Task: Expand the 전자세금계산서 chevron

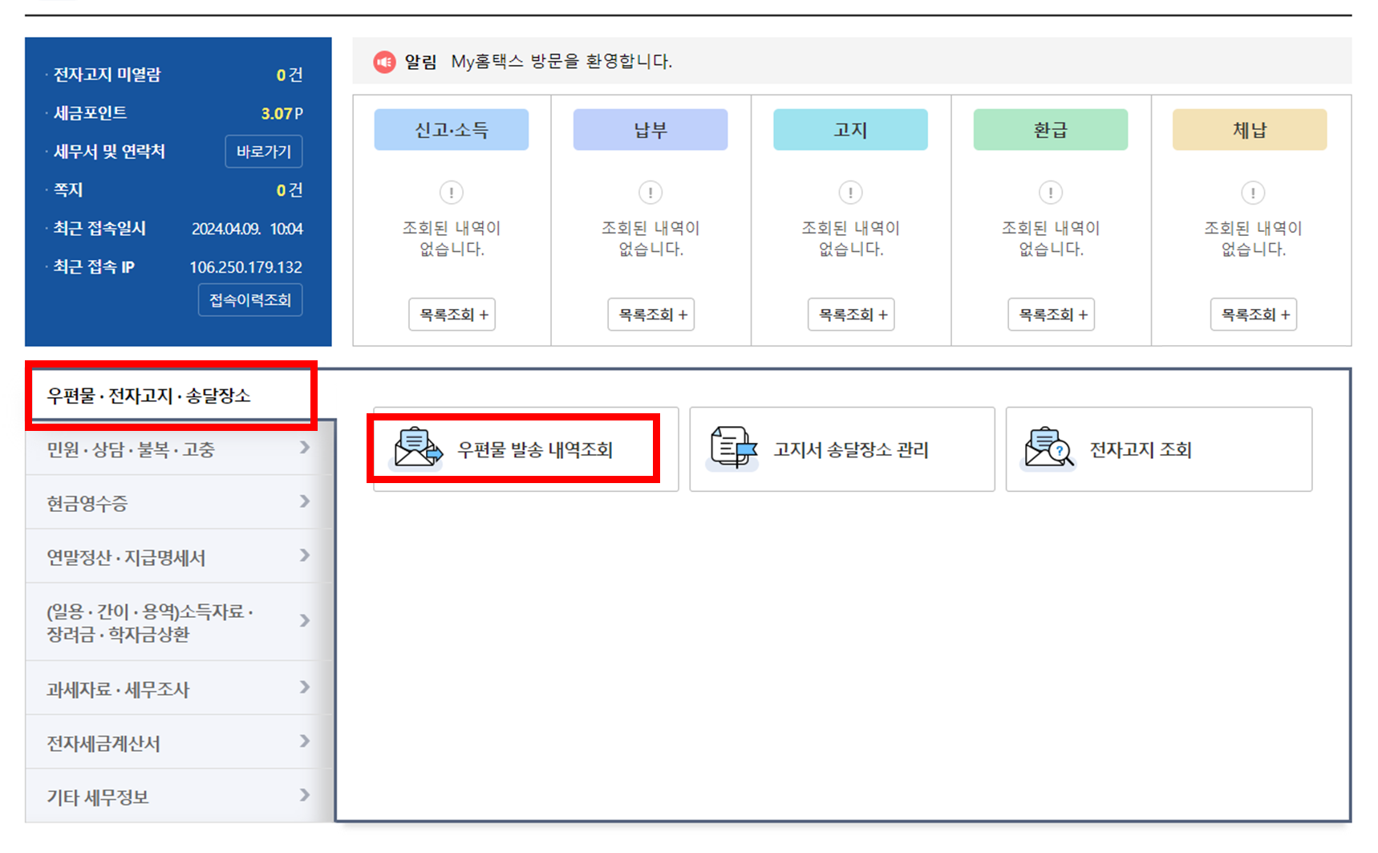Action: [x=305, y=741]
